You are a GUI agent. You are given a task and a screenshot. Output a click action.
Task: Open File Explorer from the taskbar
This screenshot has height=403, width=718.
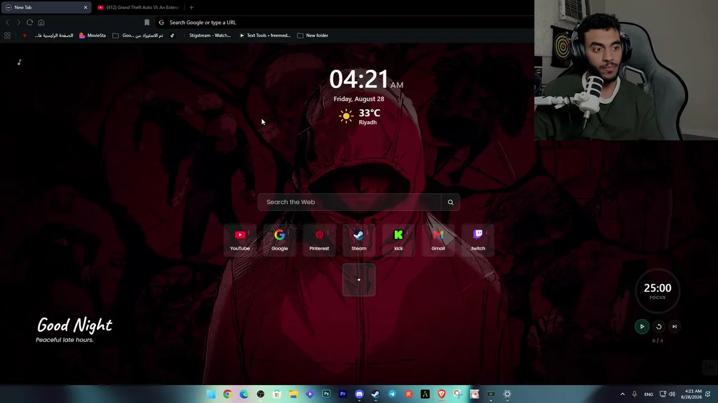(293, 394)
